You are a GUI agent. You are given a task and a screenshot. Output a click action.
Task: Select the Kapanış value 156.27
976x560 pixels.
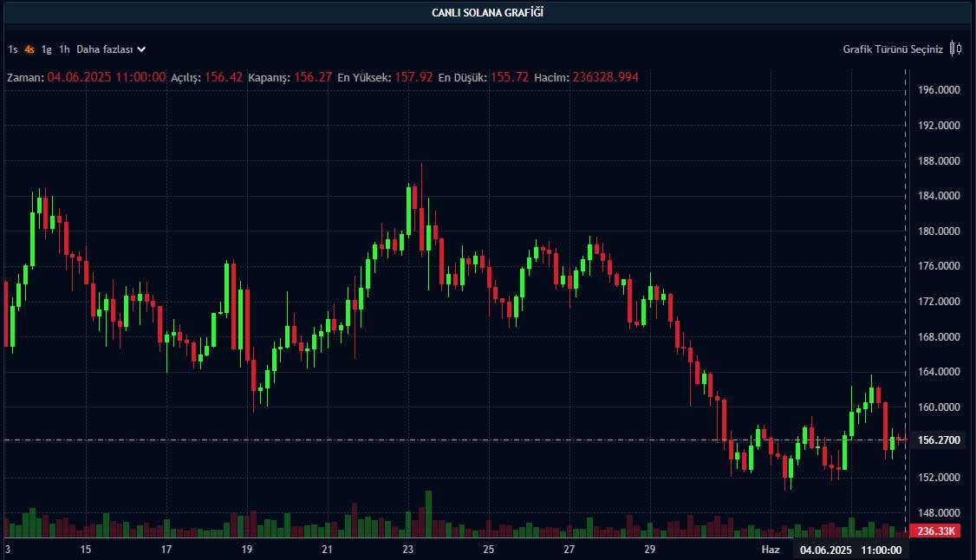313,77
